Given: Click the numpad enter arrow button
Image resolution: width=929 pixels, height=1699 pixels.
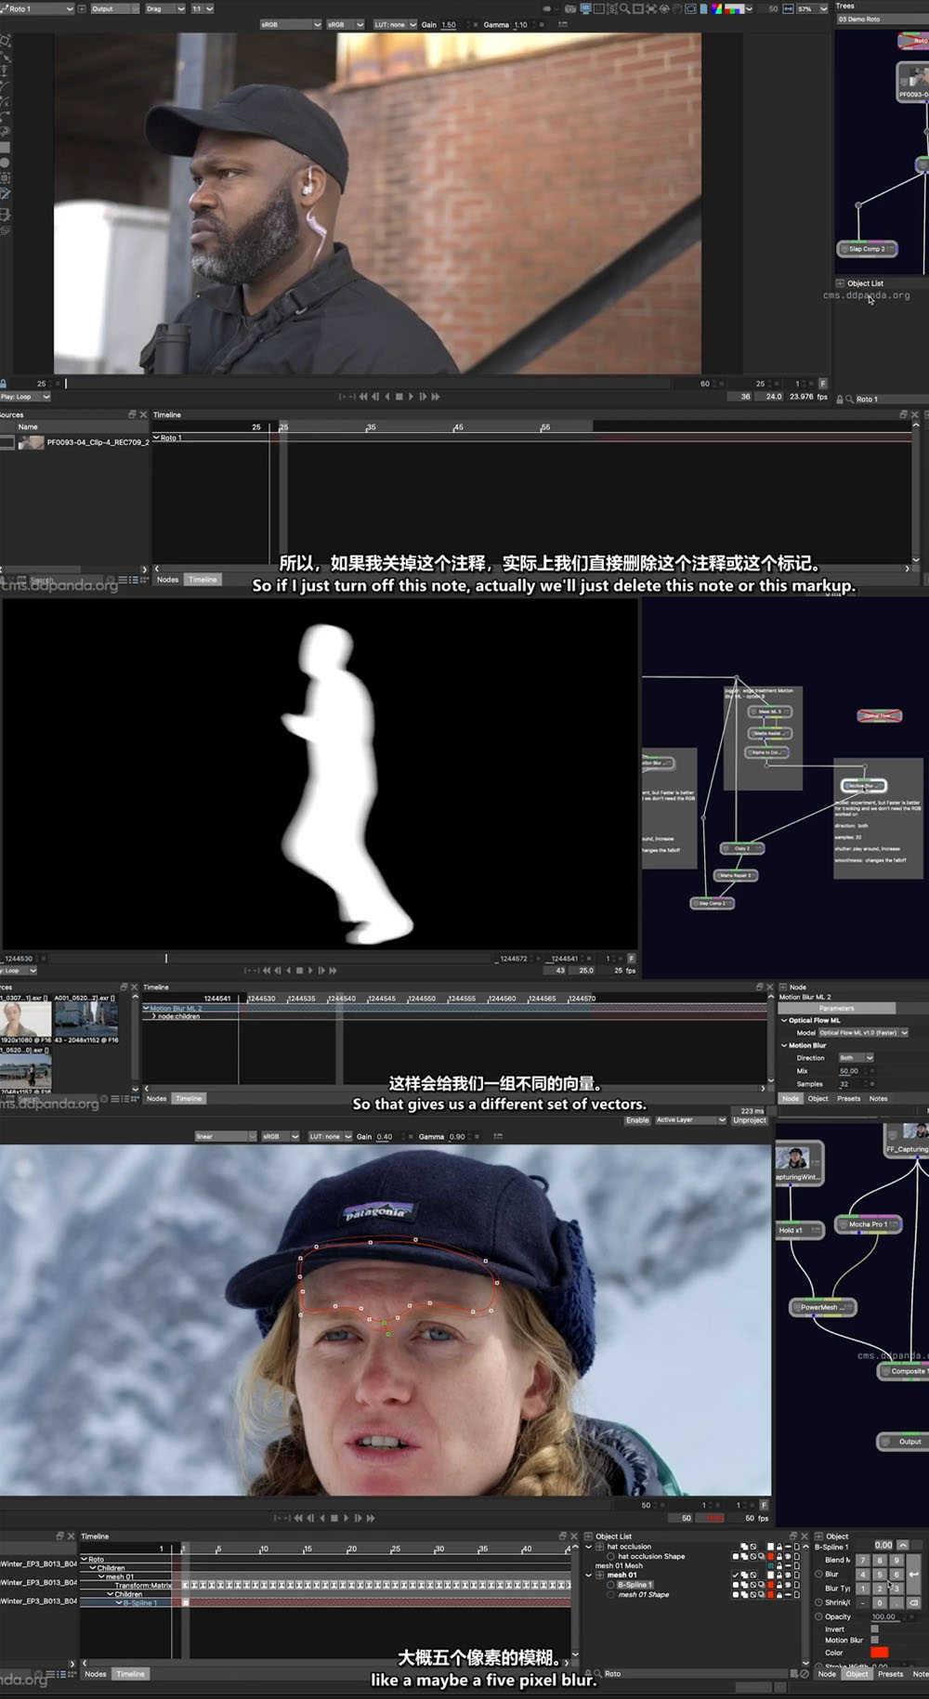Looking at the screenshot, I should (913, 1575).
